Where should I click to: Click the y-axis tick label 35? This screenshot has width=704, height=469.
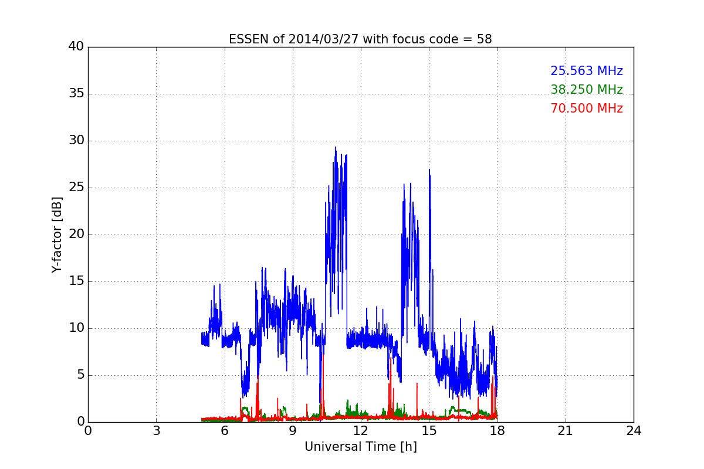point(76,94)
